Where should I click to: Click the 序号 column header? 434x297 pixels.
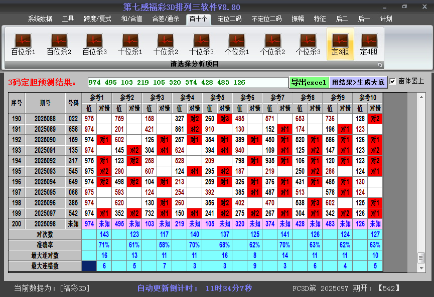click(17, 103)
